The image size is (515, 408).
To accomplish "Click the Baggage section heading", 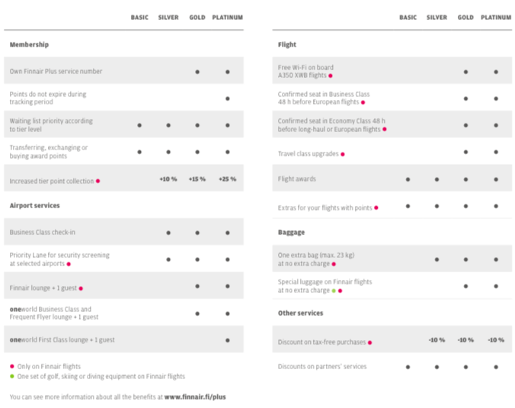I will 291,233.
